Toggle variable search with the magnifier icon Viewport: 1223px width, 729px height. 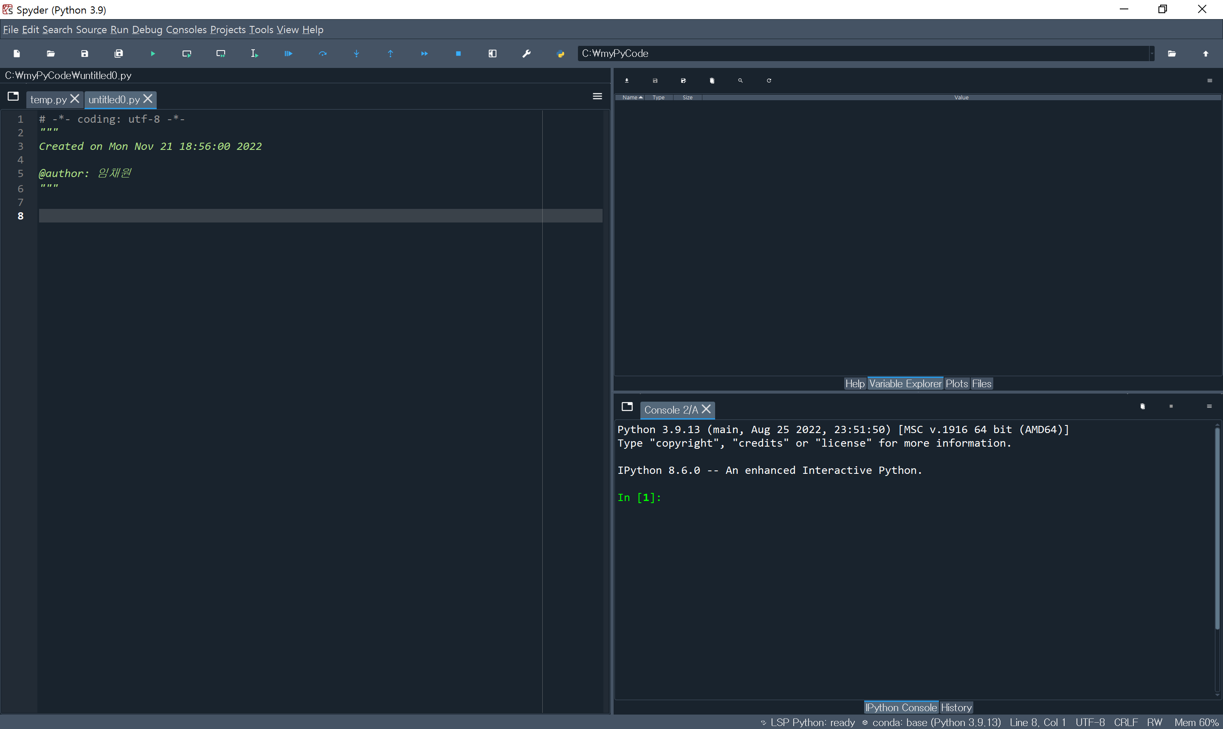[740, 81]
